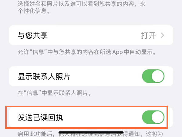The width and height of the screenshot is (182, 137).
Task: Click blank area of 显示联系人照片 row
Action: [104, 76]
